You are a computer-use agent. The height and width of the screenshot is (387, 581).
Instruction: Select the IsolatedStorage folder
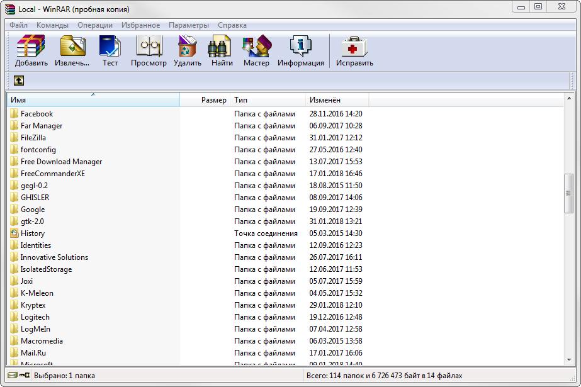[x=46, y=269]
